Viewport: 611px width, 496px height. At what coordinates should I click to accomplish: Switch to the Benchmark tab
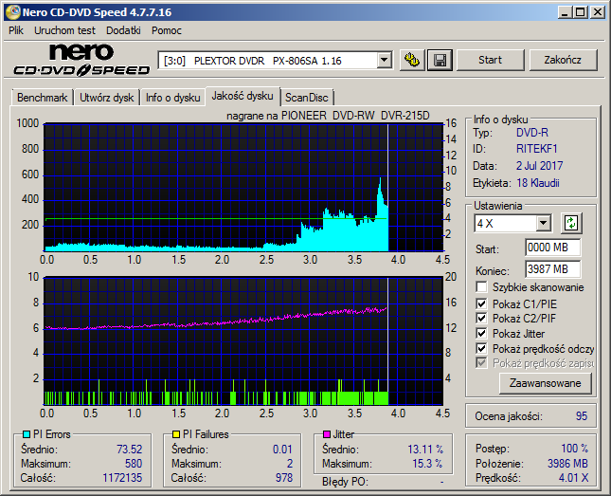(x=42, y=98)
